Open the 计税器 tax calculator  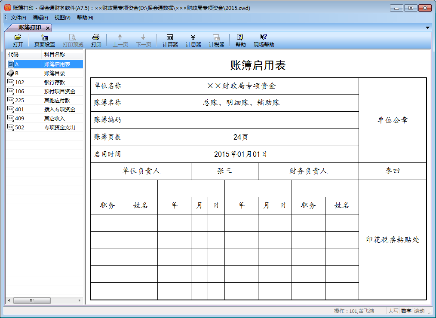(216, 40)
